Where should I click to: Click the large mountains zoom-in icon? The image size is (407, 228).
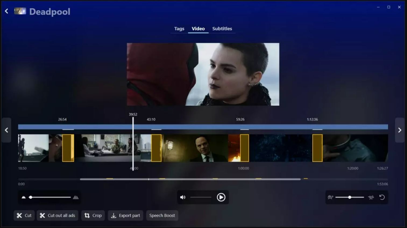click(76, 197)
